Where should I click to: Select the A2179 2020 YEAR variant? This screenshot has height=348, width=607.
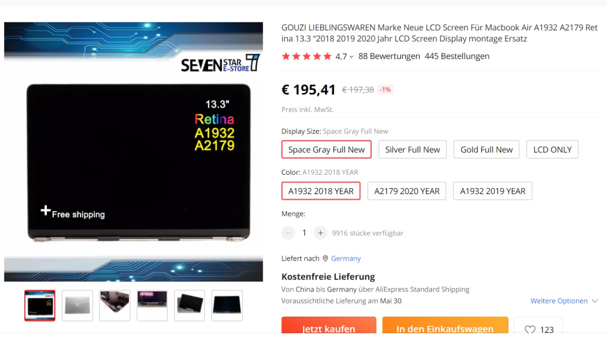pos(407,191)
